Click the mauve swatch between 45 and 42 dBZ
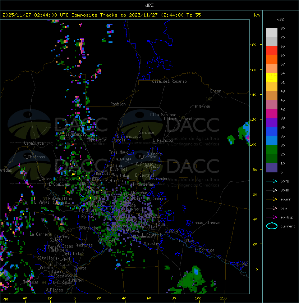Screen dimensions: 299x303 (x=272, y=105)
